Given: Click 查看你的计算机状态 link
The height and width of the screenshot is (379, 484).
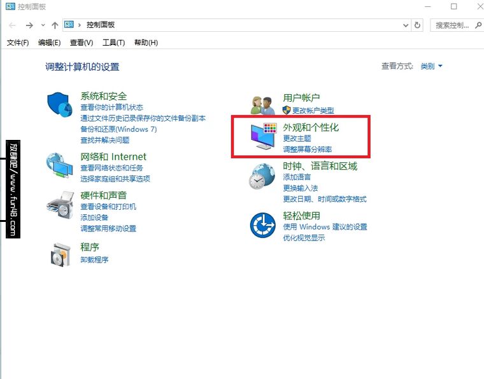Looking at the screenshot, I should (111, 107).
